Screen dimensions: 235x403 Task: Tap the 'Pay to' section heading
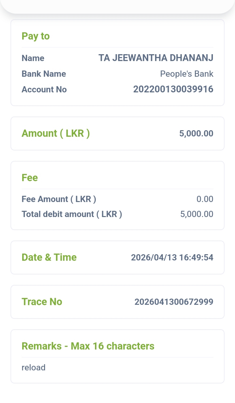[x=36, y=36]
